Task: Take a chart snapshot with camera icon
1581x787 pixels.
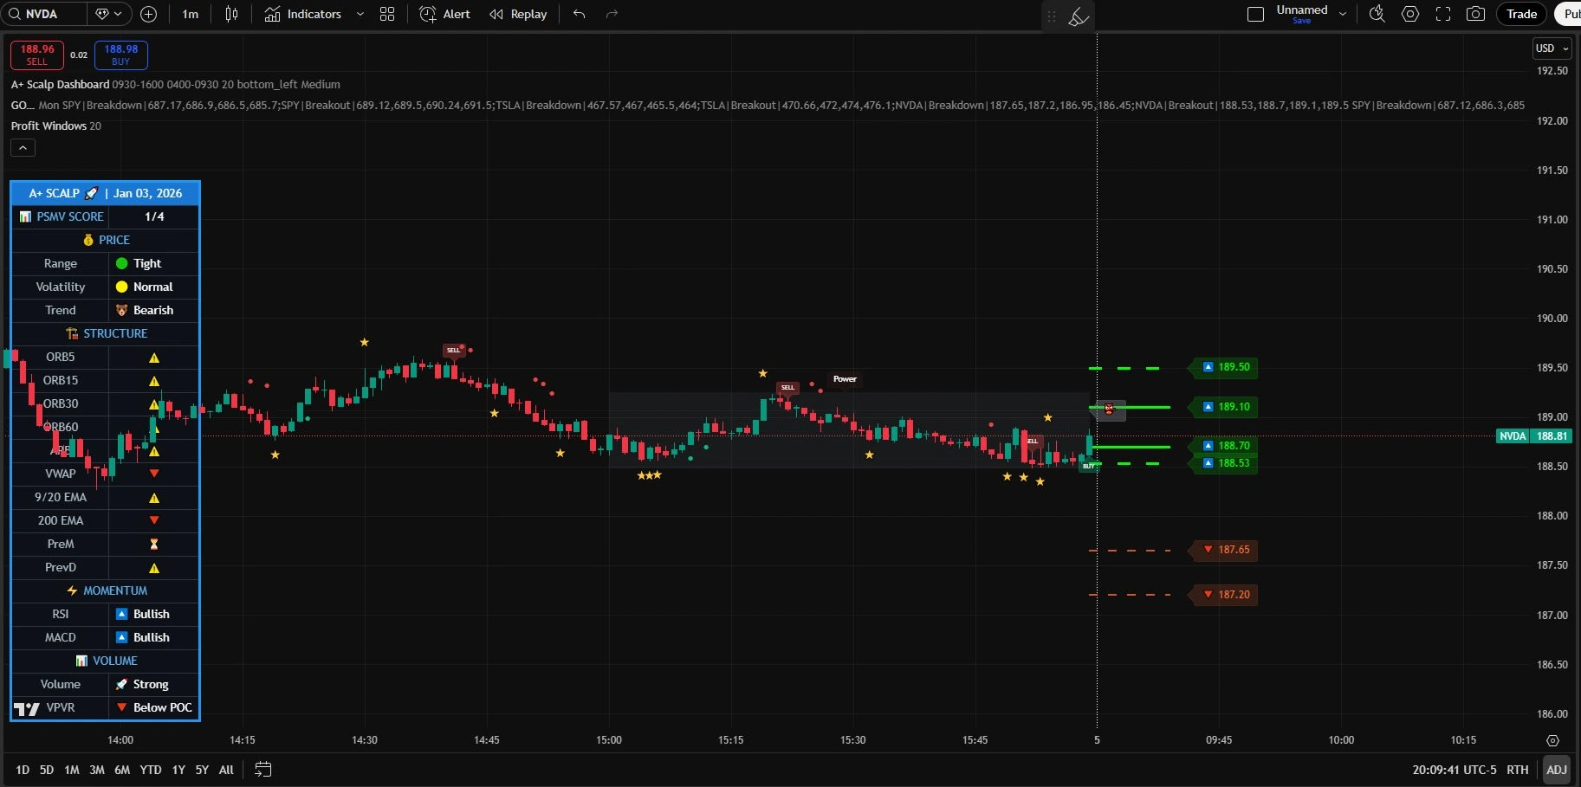Action: pos(1476,14)
